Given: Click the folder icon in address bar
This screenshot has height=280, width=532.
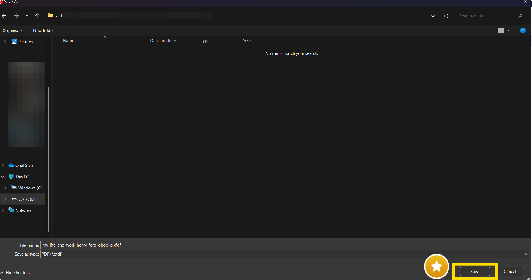Looking at the screenshot, I should pos(51,15).
